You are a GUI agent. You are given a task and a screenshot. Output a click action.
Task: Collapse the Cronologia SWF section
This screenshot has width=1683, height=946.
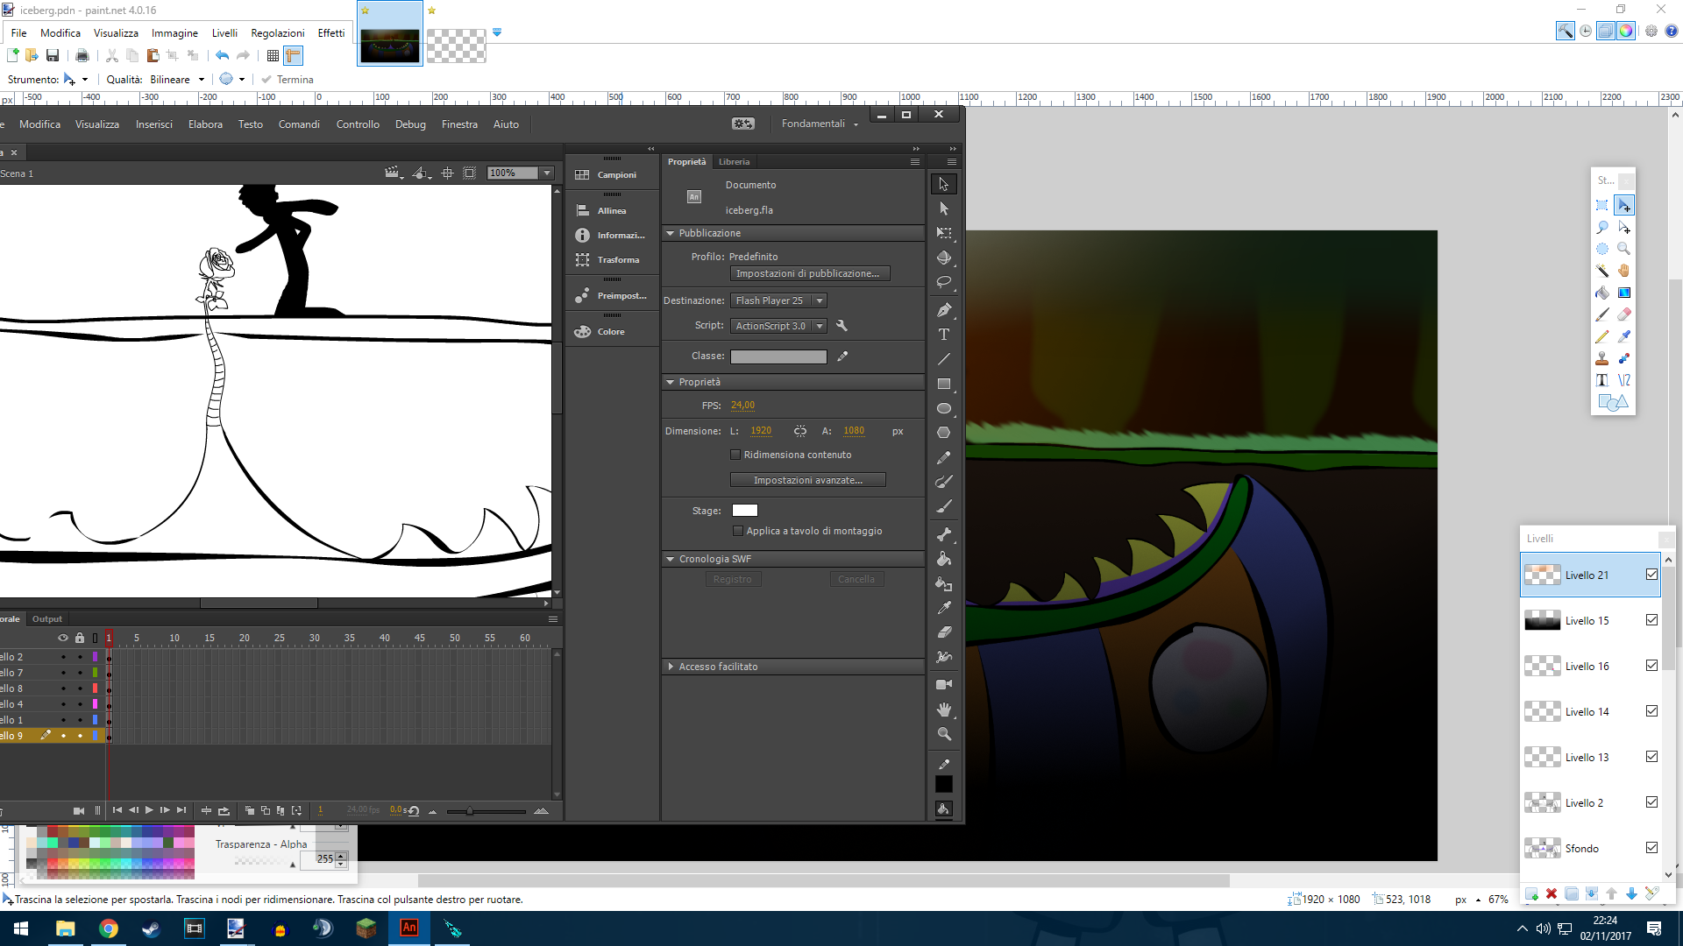pos(671,559)
